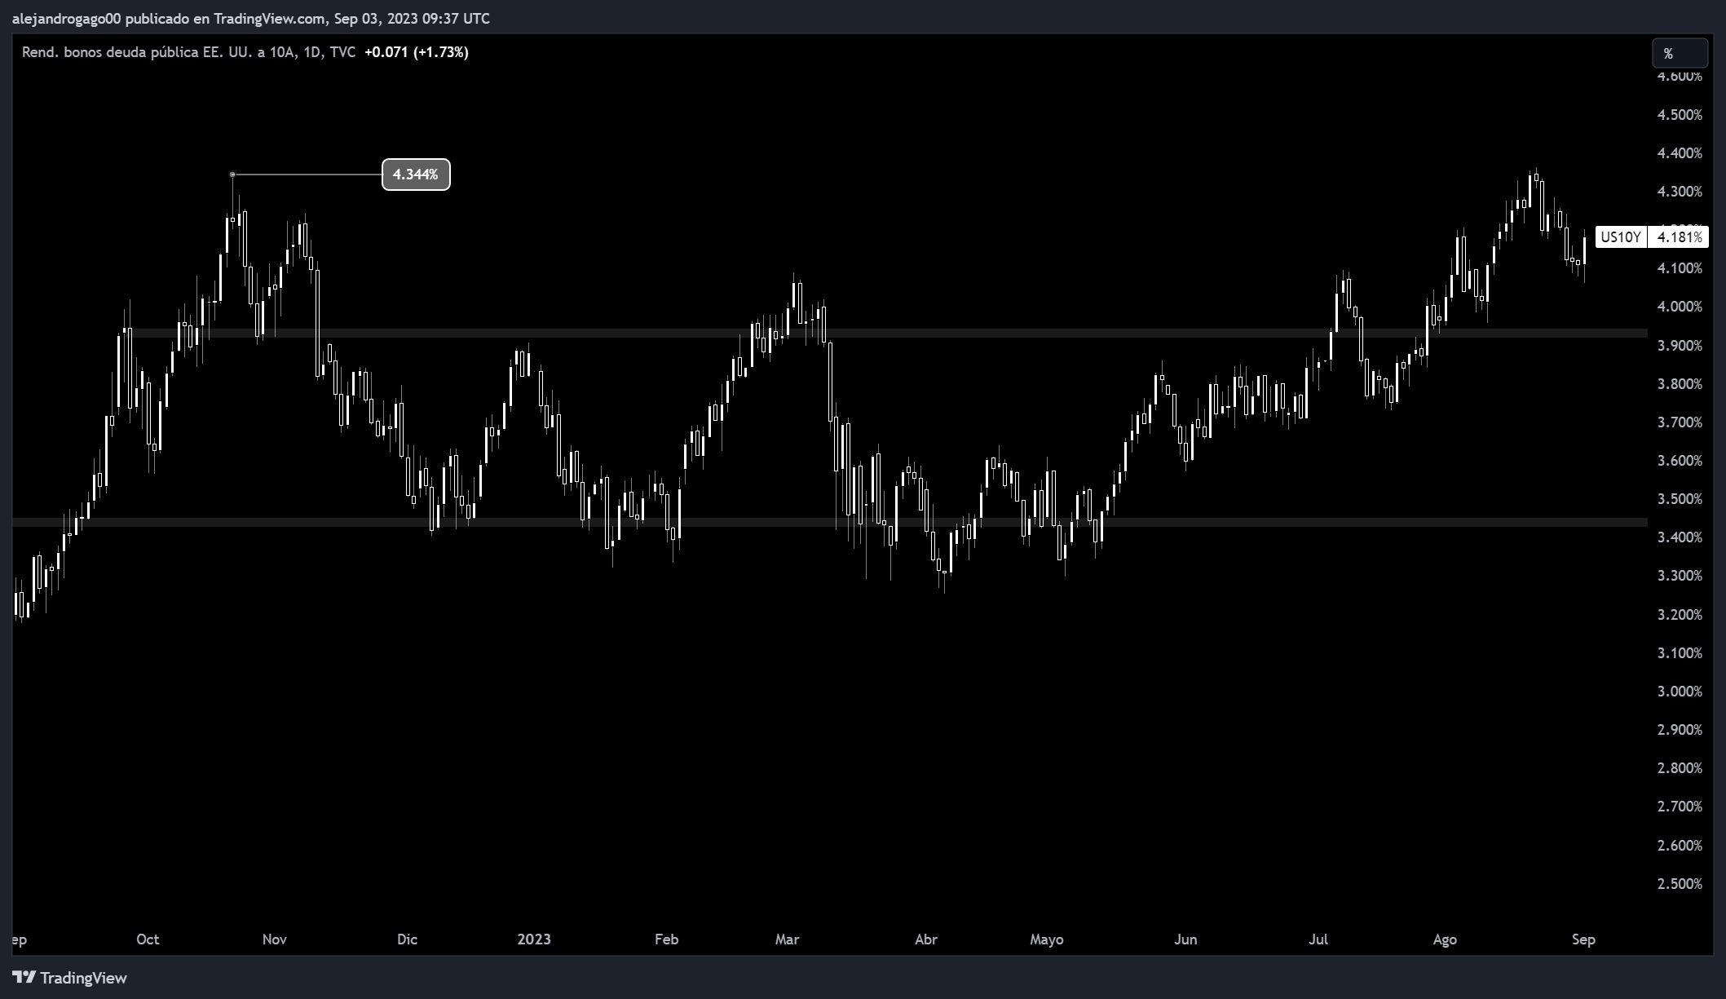Image resolution: width=1726 pixels, height=999 pixels.
Task: Click the 4.000% level on price axis
Action: click(x=1680, y=307)
